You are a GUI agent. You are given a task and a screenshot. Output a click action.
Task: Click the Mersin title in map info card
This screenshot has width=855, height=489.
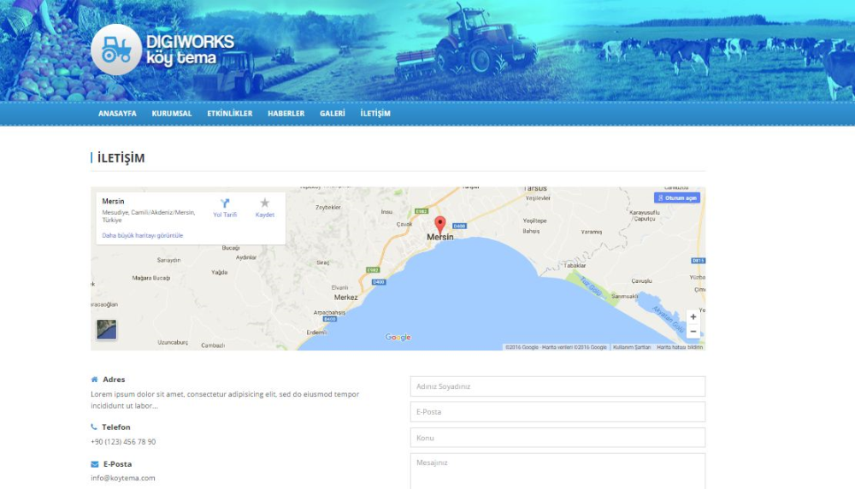click(x=113, y=201)
